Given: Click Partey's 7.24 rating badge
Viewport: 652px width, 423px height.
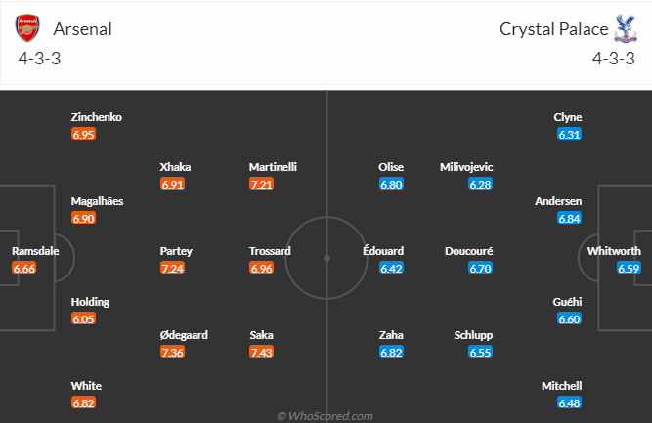Looking at the screenshot, I should pos(173,269).
